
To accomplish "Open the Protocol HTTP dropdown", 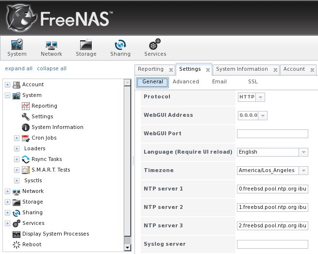I will (x=260, y=97).
